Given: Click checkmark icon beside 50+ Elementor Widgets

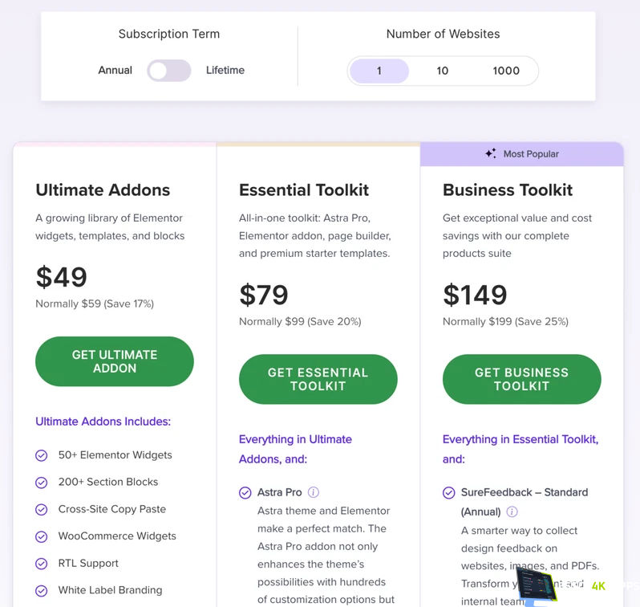Looking at the screenshot, I should (x=41, y=455).
